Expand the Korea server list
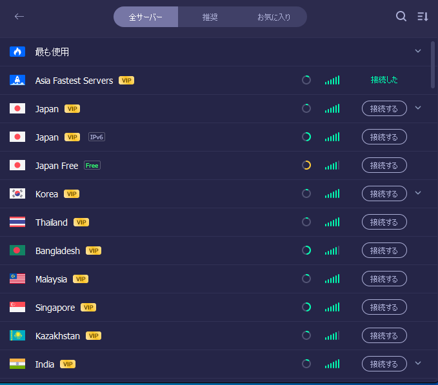The height and width of the screenshot is (385, 438). click(x=418, y=193)
